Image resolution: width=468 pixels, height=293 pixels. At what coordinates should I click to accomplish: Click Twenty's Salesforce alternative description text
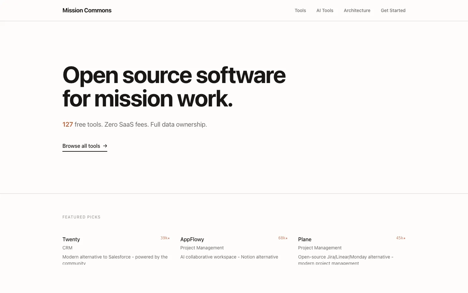coord(115,257)
